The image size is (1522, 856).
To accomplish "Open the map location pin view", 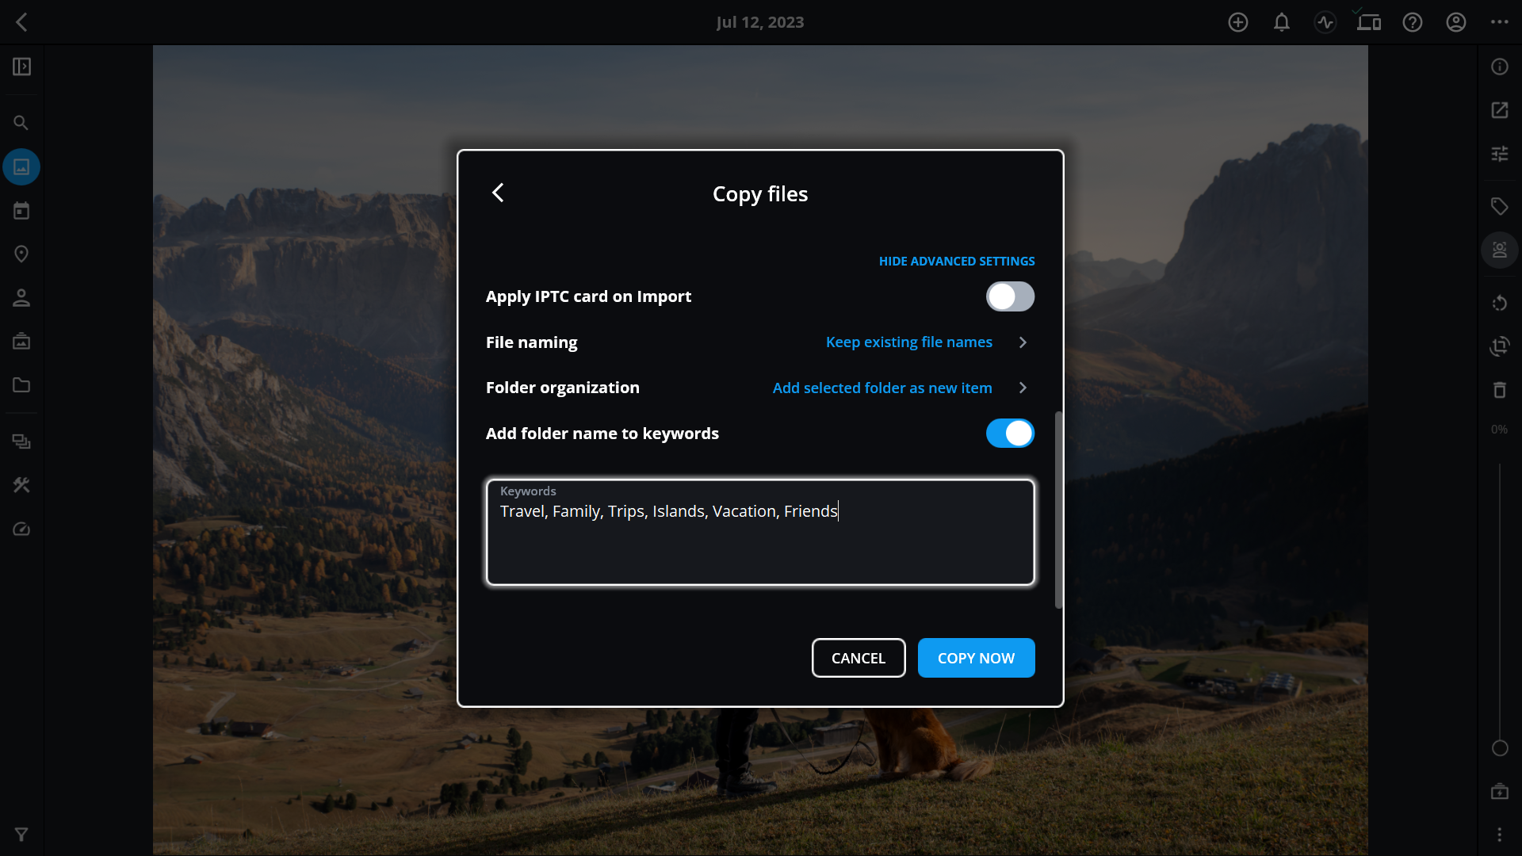I will coord(21,254).
